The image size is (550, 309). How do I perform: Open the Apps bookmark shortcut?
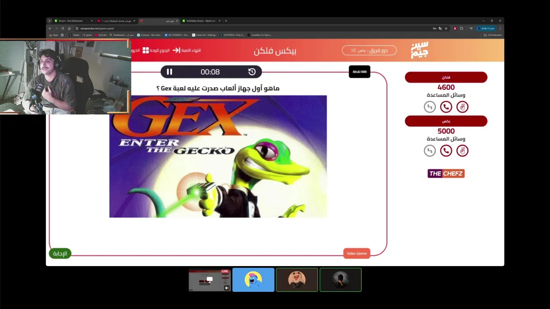pos(54,35)
